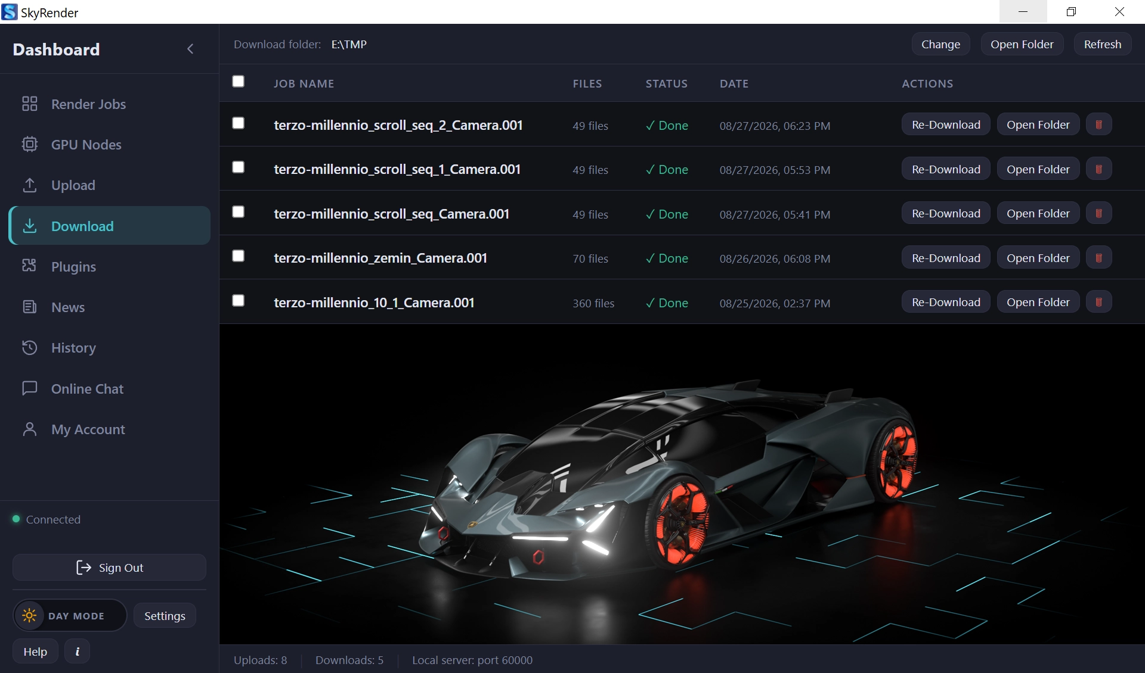
Task: Check terzo-millennio_scroll_seq_1_Camera.001 row
Action: click(238, 167)
